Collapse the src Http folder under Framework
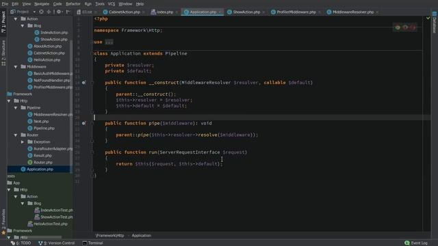Screen dimensions: 438x246 point(9,101)
